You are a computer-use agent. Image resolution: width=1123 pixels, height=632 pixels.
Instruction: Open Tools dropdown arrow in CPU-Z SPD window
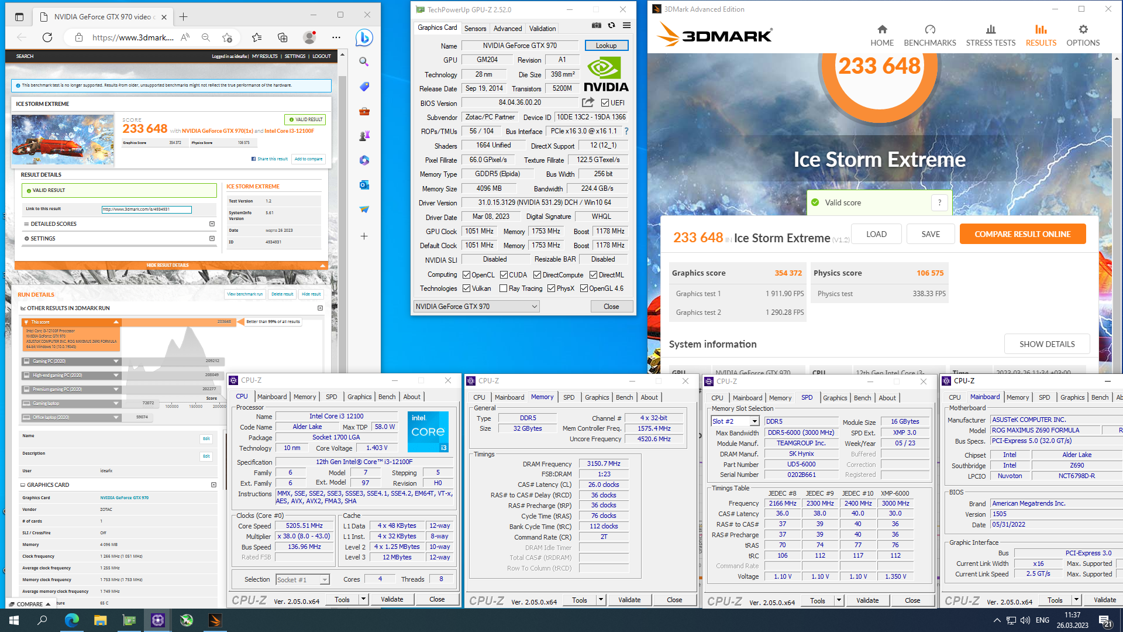click(839, 600)
